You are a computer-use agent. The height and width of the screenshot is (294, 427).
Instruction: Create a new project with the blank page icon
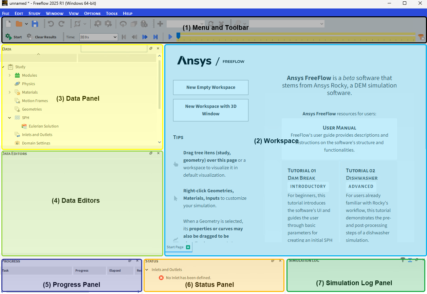pyautogui.click(x=8, y=24)
